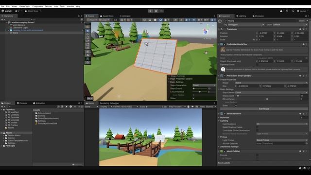Open the Asset Store toolbar dropdown

[x=33, y=11]
